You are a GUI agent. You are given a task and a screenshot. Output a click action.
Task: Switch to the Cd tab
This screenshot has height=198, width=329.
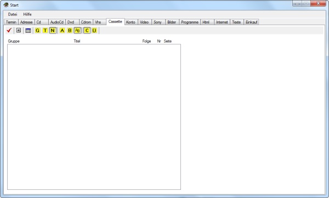(x=42, y=22)
